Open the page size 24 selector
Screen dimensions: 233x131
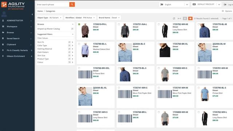click(179, 19)
